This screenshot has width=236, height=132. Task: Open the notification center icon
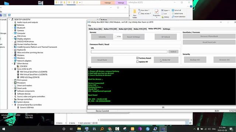[x=231, y=129]
